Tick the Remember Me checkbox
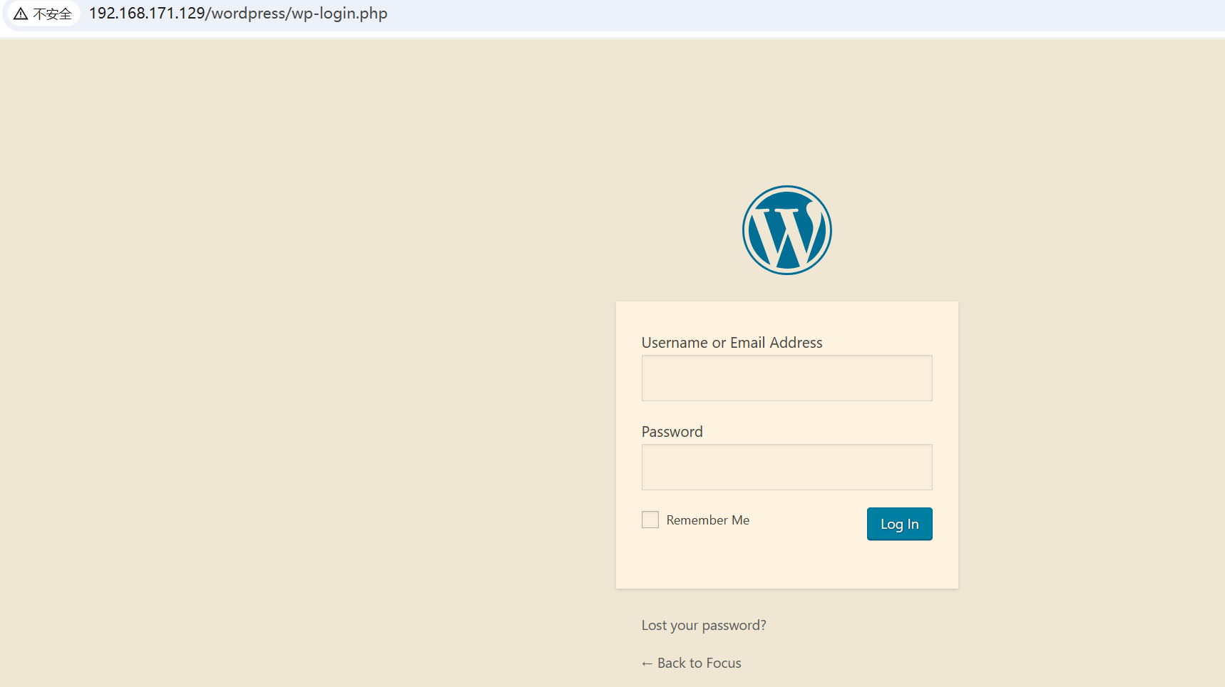This screenshot has width=1225, height=687. pos(650,520)
